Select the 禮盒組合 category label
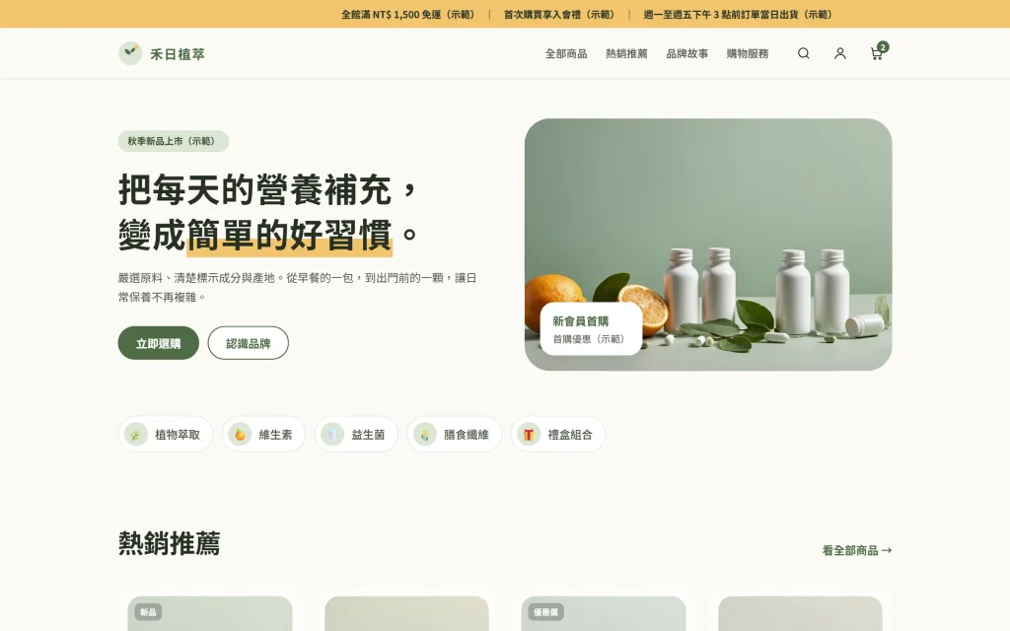This screenshot has height=631, width=1010. [x=570, y=435]
